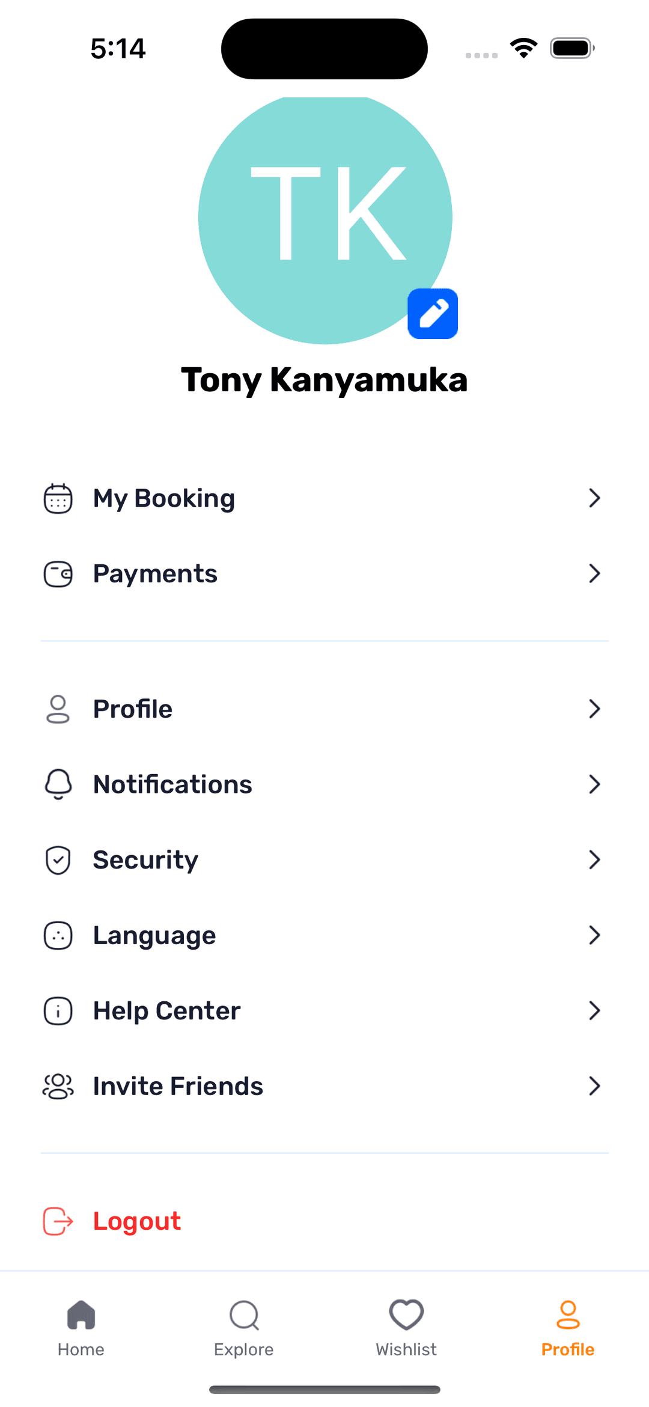Expand the Profile row chevron
The image size is (649, 1407).
coord(594,709)
